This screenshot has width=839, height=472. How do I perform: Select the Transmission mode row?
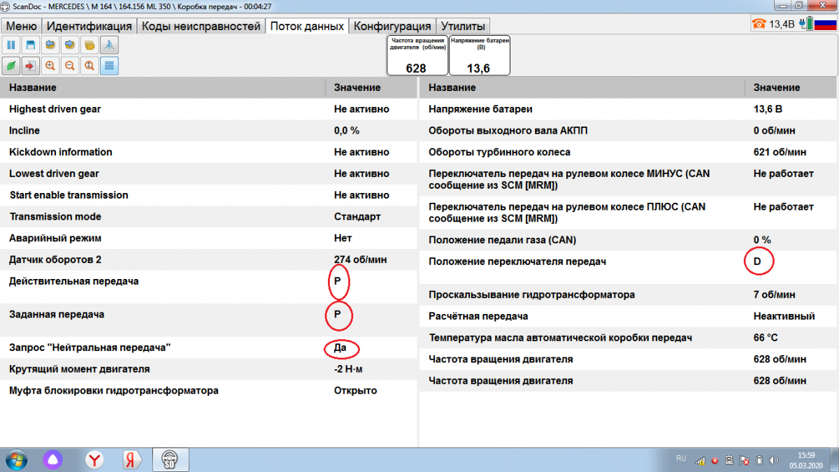click(x=208, y=217)
